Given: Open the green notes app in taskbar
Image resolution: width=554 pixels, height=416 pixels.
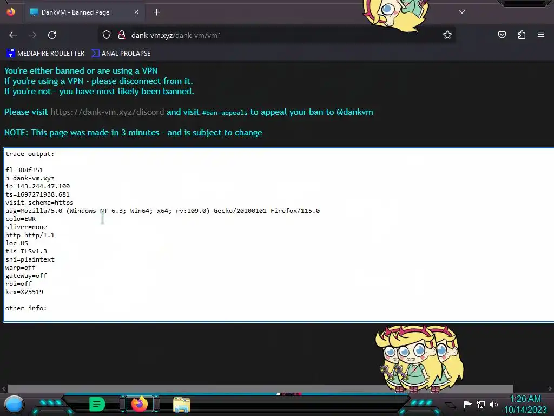Looking at the screenshot, I should pyautogui.click(x=97, y=404).
